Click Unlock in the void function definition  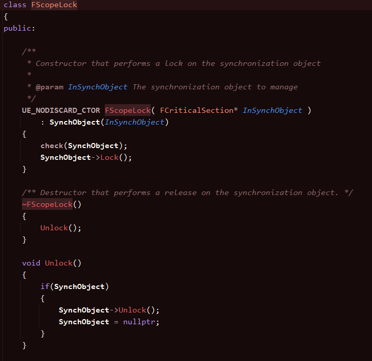tap(59, 263)
